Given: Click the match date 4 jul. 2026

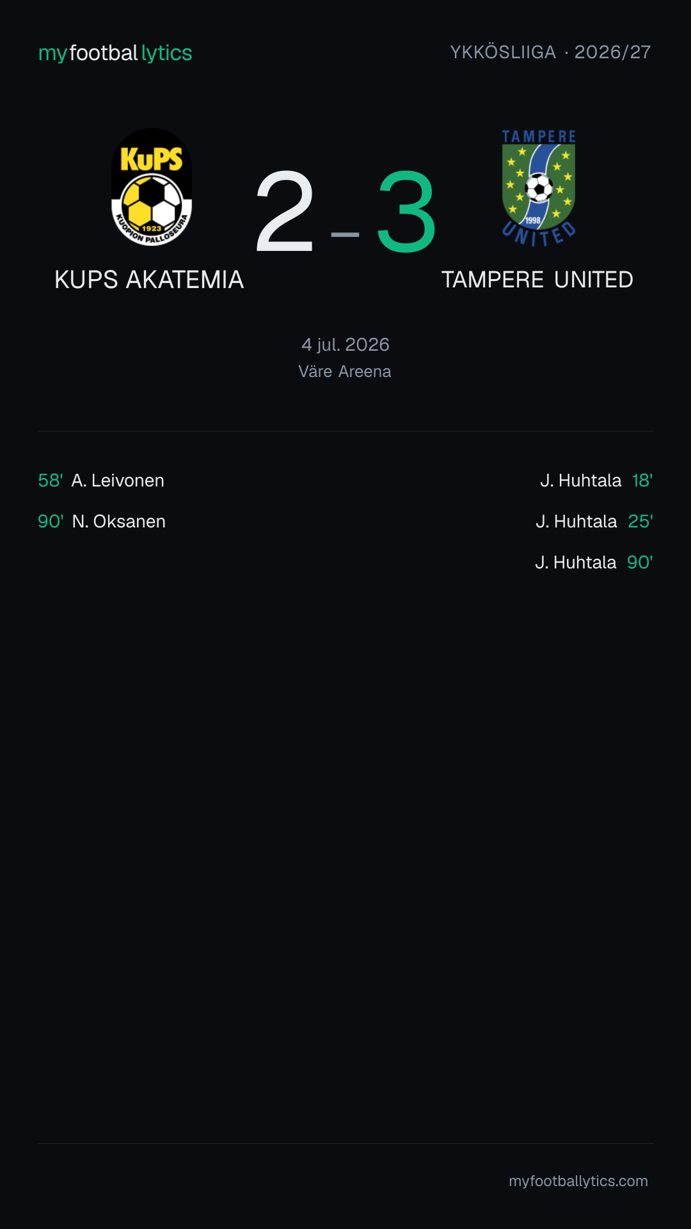Looking at the screenshot, I should pyautogui.click(x=345, y=344).
